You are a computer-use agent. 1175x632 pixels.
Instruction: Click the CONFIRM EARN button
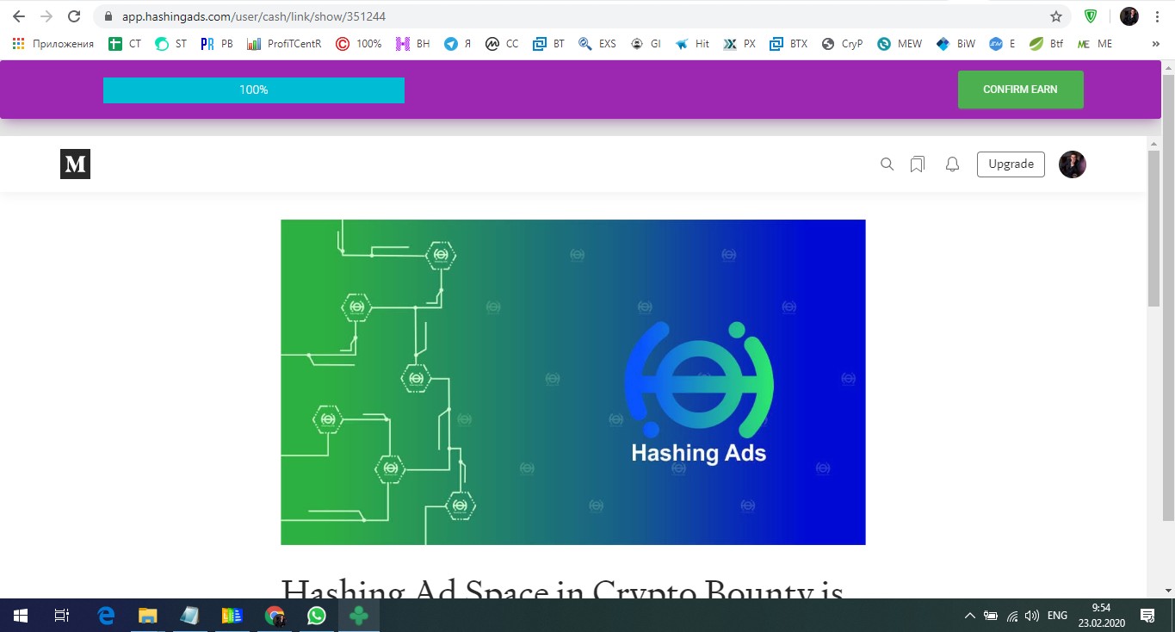point(1020,90)
